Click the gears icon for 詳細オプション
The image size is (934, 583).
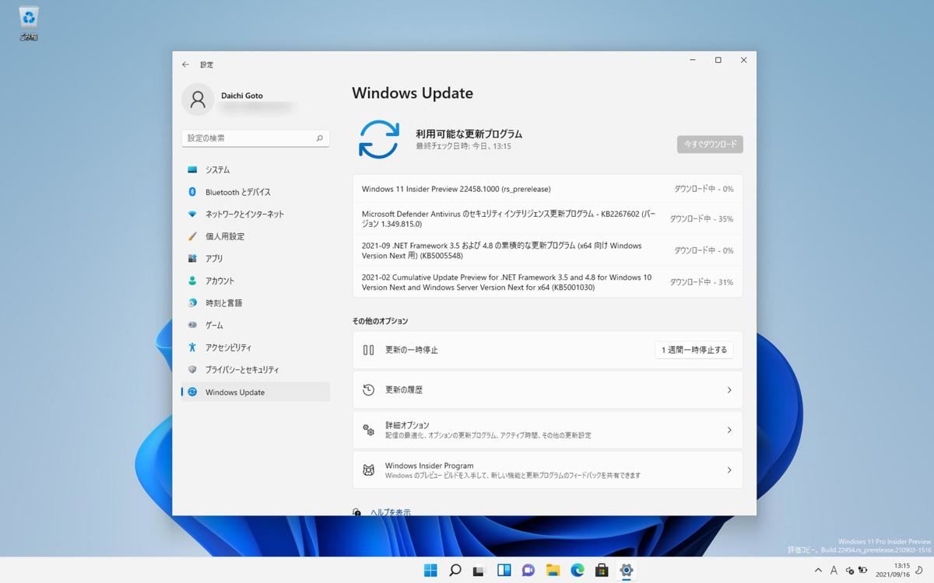click(369, 430)
